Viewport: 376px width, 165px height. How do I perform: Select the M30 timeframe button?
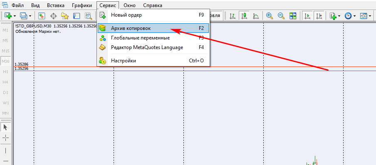point(5,62)
